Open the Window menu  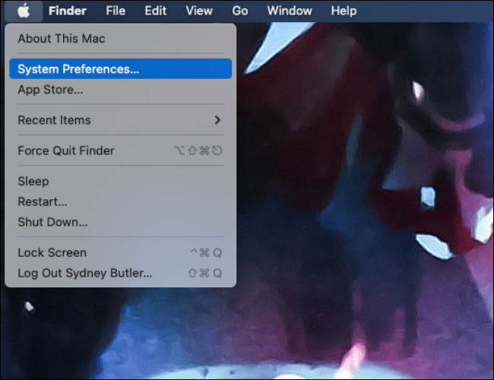(x=290, y=11)
